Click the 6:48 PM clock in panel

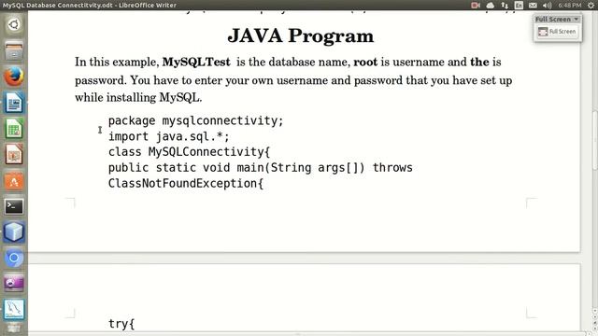point(570,5)
